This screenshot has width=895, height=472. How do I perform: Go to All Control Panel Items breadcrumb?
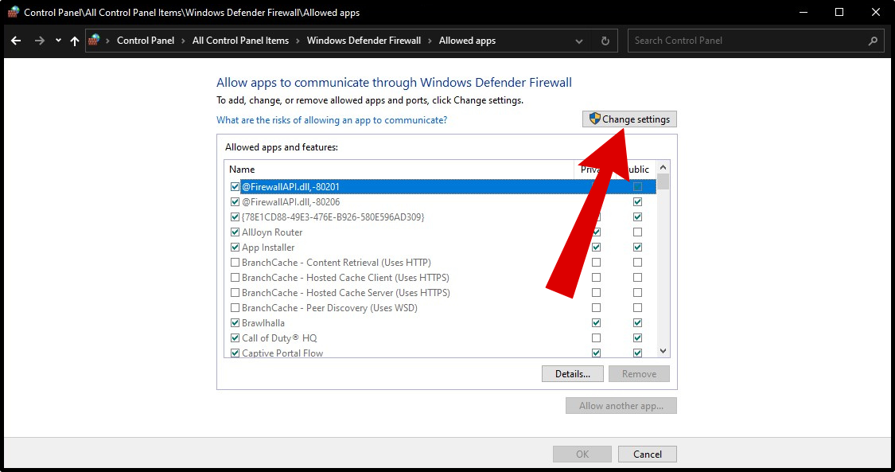tap(240, 41)
